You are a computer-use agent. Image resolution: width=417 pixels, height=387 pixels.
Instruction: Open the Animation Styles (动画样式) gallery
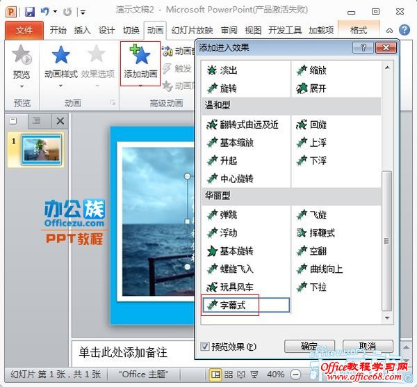pyautogui.click(x=62, y=61)
